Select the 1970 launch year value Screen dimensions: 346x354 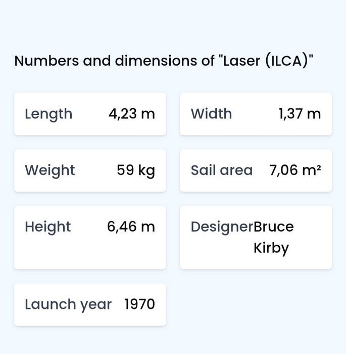point(139,304)
